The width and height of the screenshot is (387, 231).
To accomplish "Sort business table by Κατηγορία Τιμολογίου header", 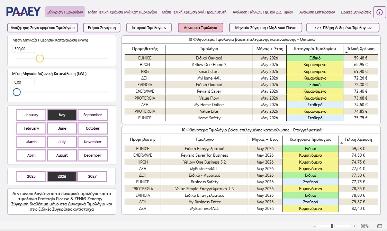I will [310, 139].
